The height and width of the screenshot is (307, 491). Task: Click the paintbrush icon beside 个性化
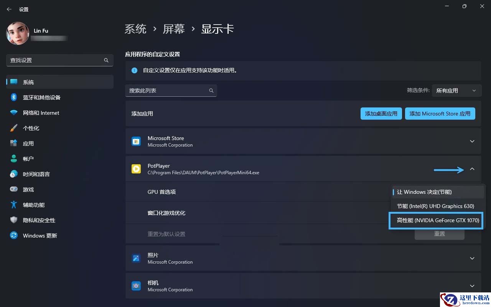click(x=14, y=128)
